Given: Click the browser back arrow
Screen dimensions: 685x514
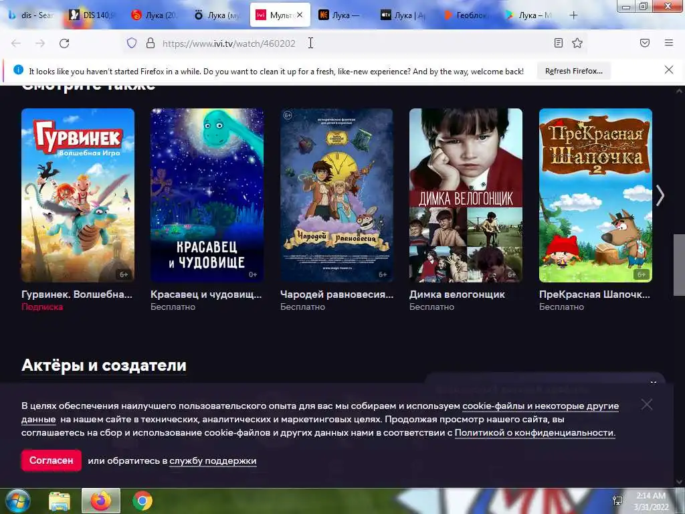Looking at the screenshot, I should click(16, 44).
